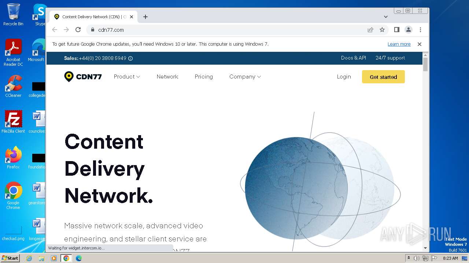Switch to Chrome in taskbar
This screenshot has width=469, height=263.
(x=66, y=258)
